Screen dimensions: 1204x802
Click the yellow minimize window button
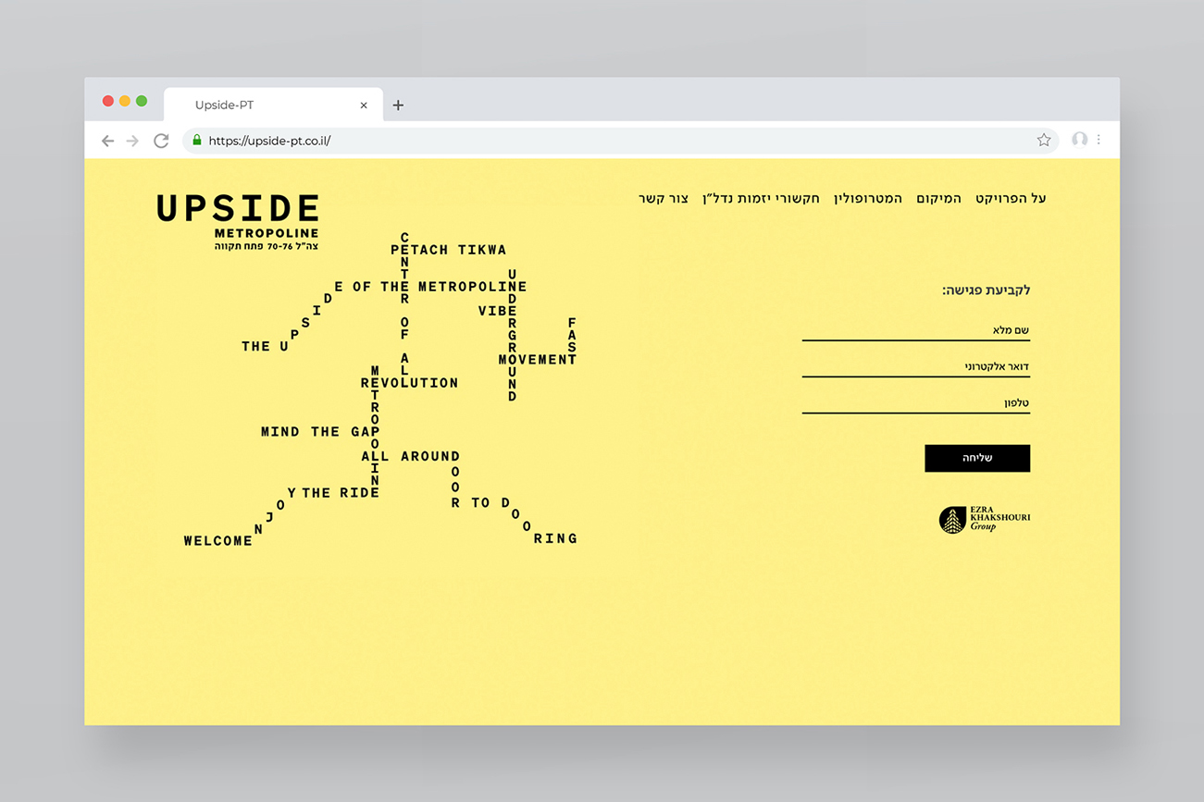click(x=125, y=101)
